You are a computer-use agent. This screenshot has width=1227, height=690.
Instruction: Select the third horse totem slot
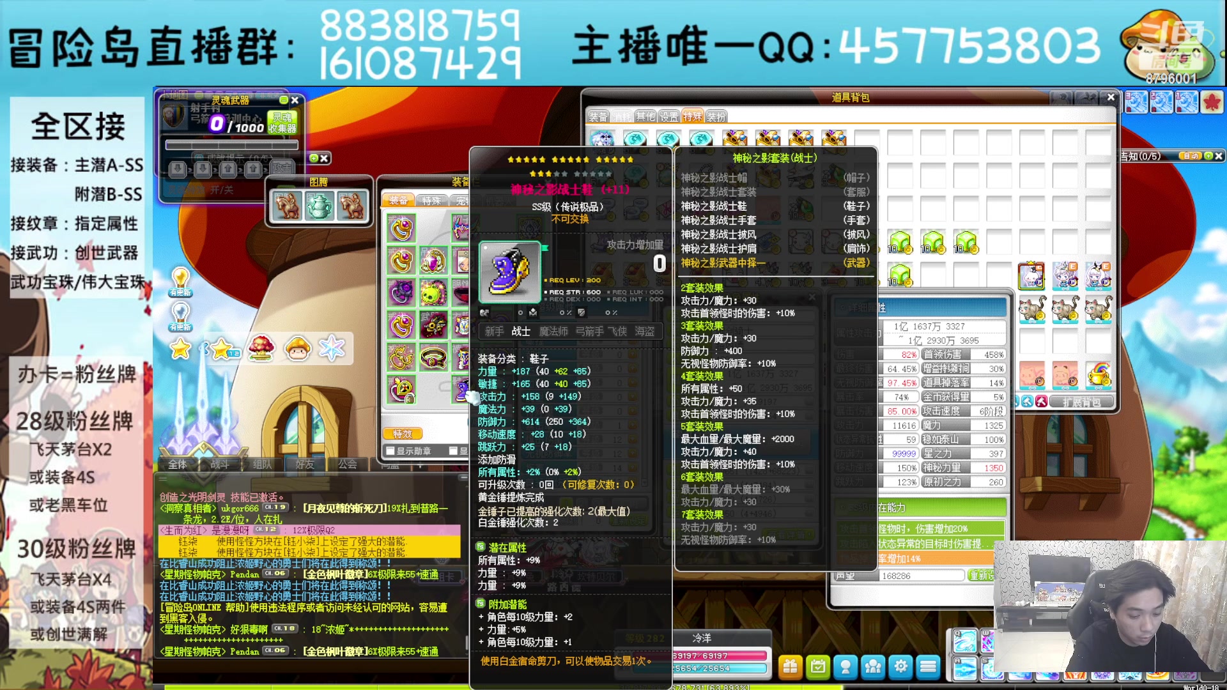click(x=351, y=206)
